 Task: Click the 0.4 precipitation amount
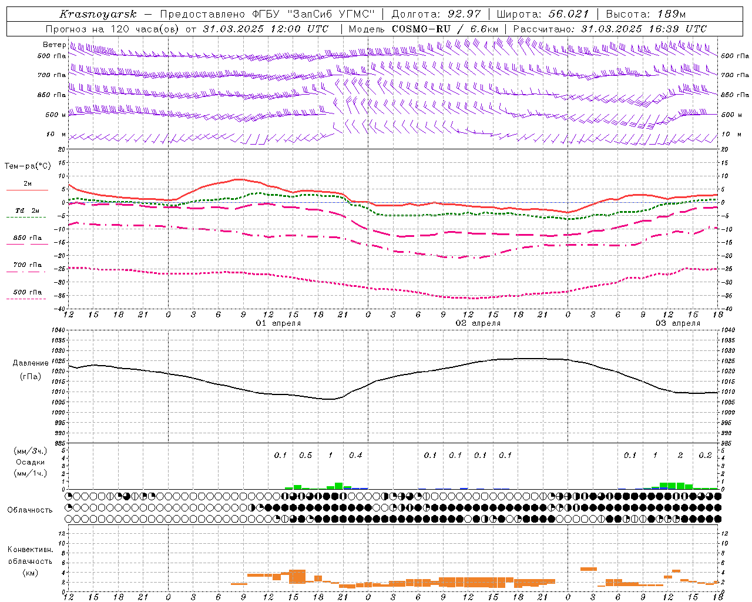pos(355,455)
